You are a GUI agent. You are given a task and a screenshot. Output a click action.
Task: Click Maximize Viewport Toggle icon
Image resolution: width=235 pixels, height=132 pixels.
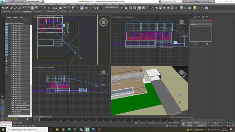[x=233, y=125]
